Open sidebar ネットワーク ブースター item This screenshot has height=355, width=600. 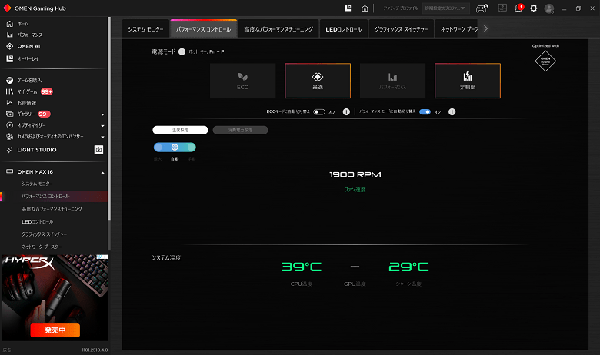[x=42, y=247]
